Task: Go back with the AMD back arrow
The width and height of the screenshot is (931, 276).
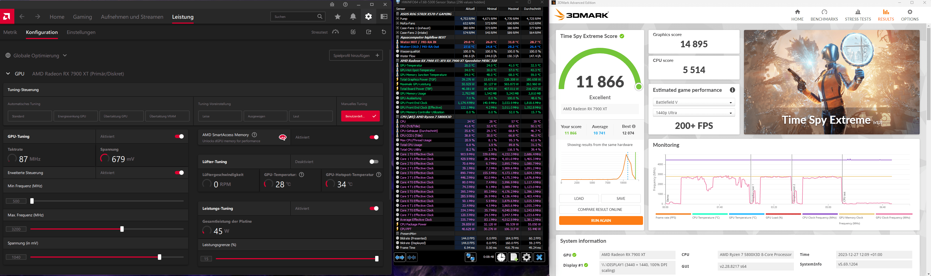Action: pos(22,16)
